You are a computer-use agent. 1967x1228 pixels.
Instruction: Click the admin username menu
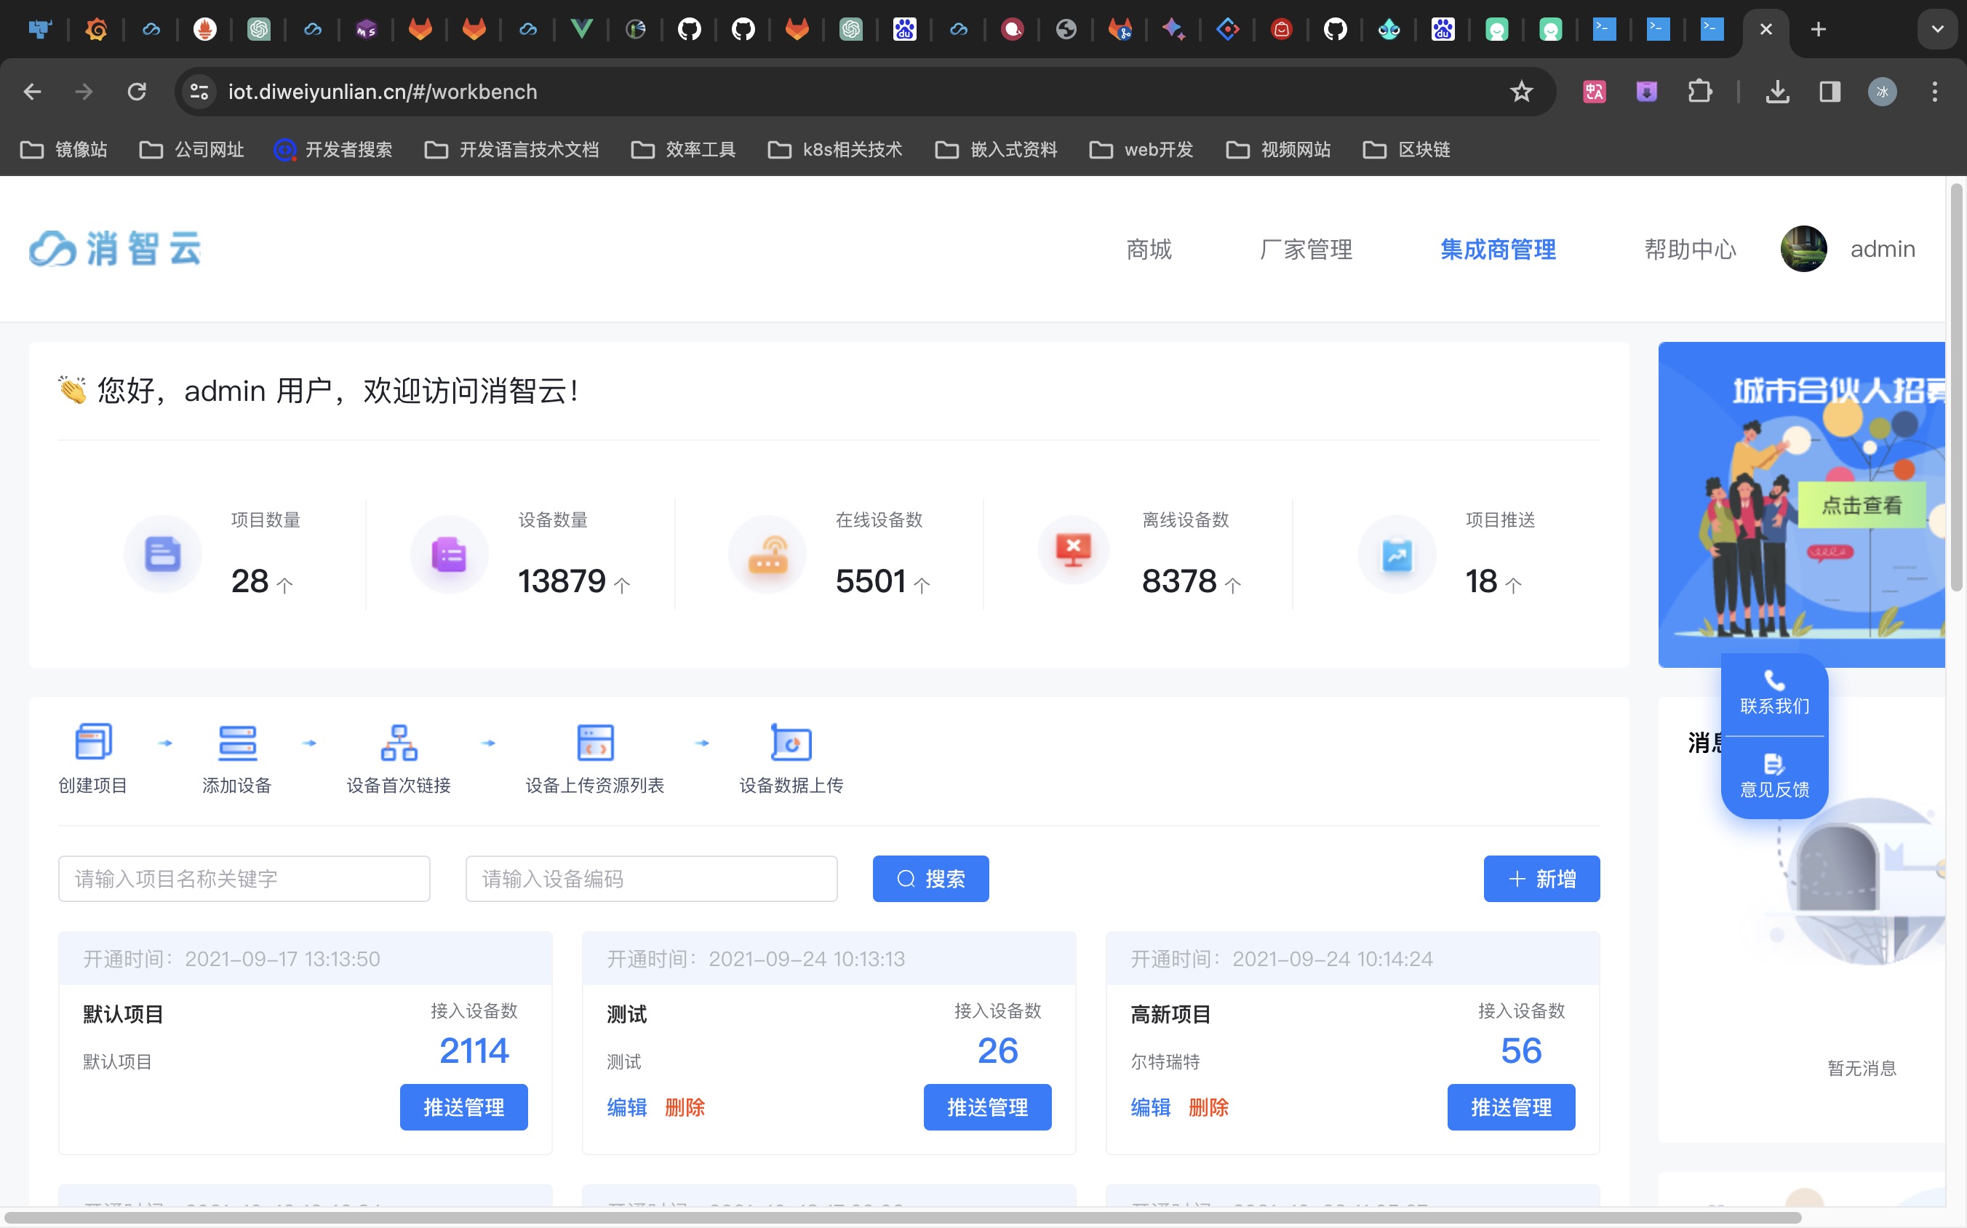tap(1883, 249)
